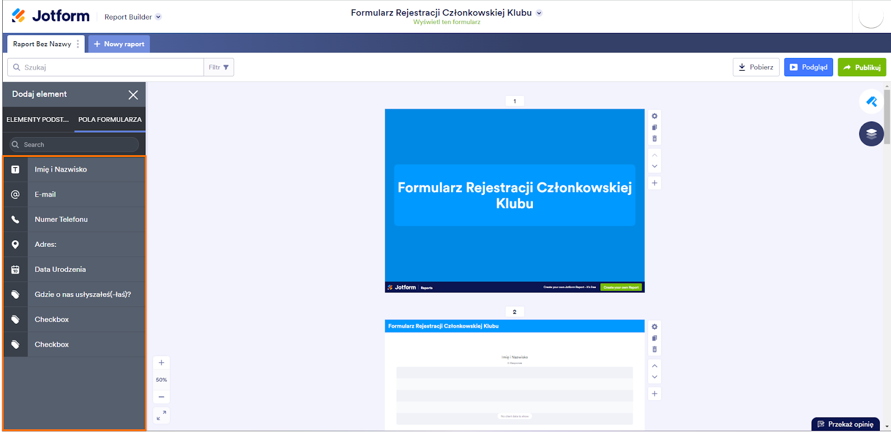Add a new slide after slide 2
The image size is (891, 433).
click(654, 394)
